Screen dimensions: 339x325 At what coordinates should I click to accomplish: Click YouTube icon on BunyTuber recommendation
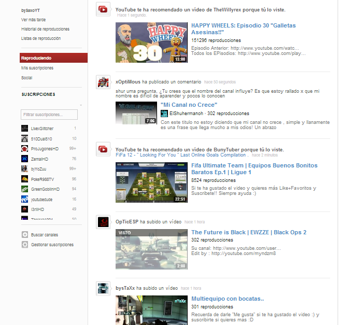pos(103,149)
